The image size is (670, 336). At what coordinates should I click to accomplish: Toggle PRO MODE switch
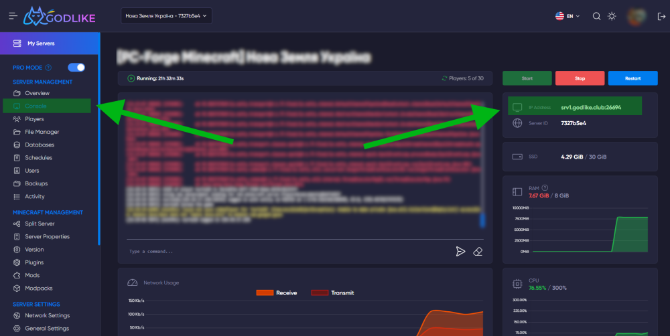click(x=76, y=68)
